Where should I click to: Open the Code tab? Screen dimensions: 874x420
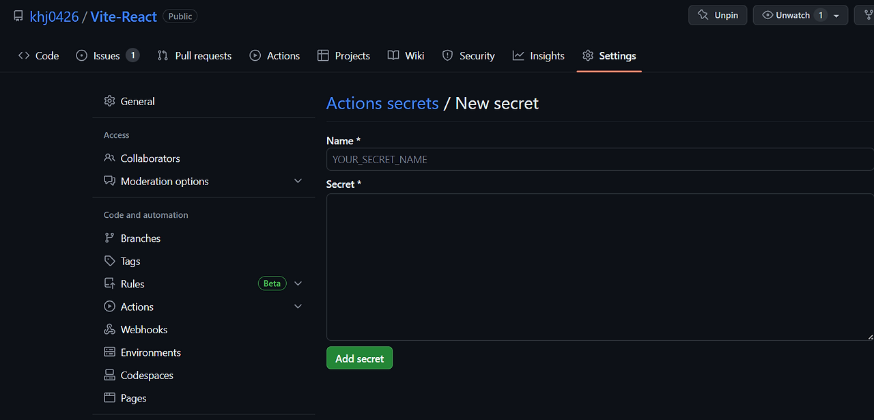39,55
